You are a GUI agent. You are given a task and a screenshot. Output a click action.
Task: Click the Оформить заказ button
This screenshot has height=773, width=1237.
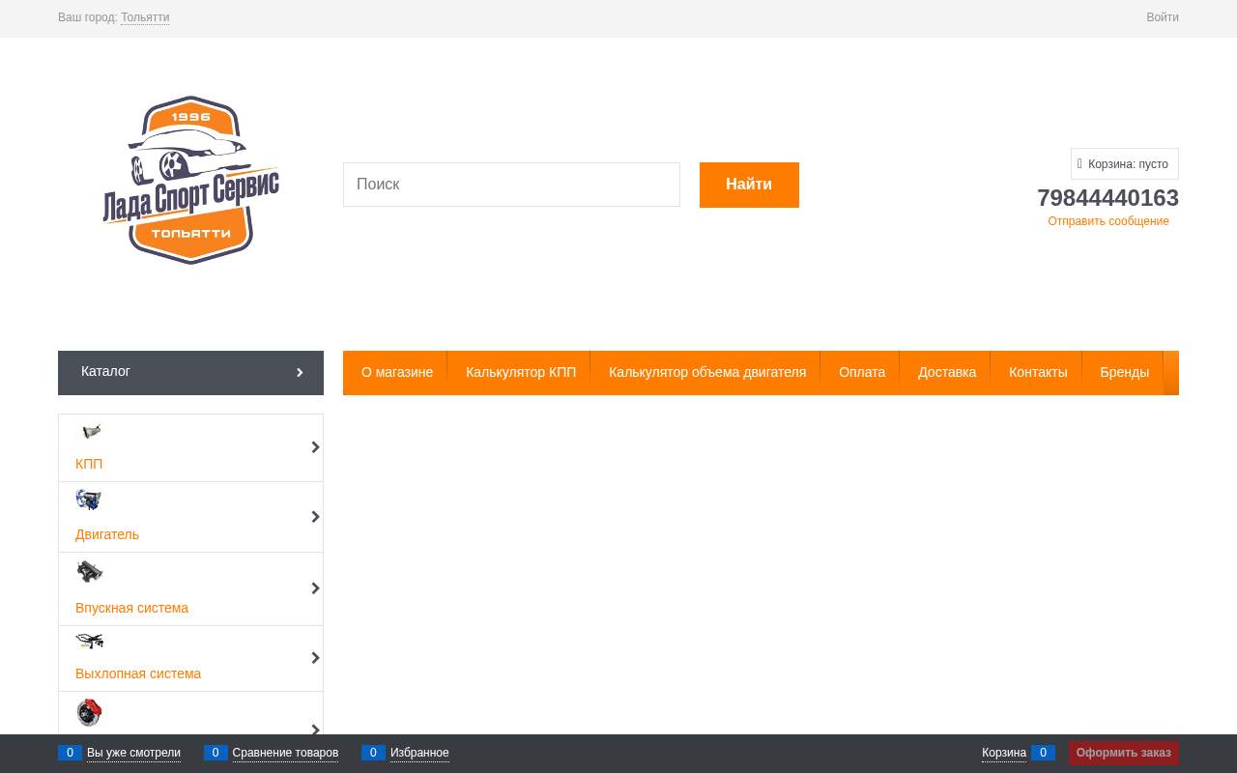(x=1124, y=753)
